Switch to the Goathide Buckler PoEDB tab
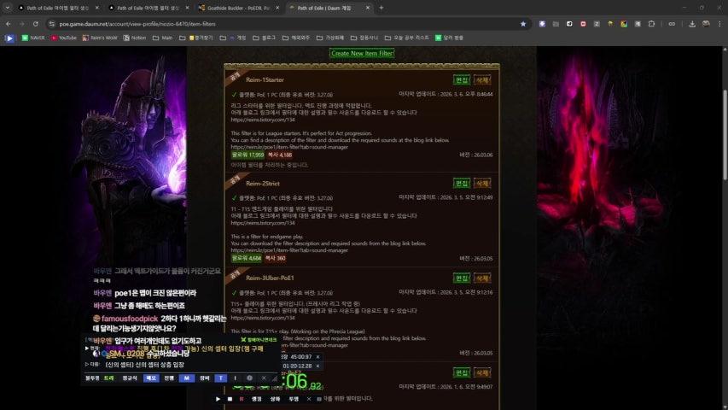This screenshot has width=728, height=410. [238, 8]
